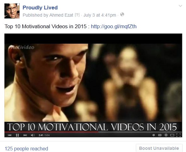Skip to the previous video
The height and width of the screenshot is (152, 186).
(x=9, y=135)
